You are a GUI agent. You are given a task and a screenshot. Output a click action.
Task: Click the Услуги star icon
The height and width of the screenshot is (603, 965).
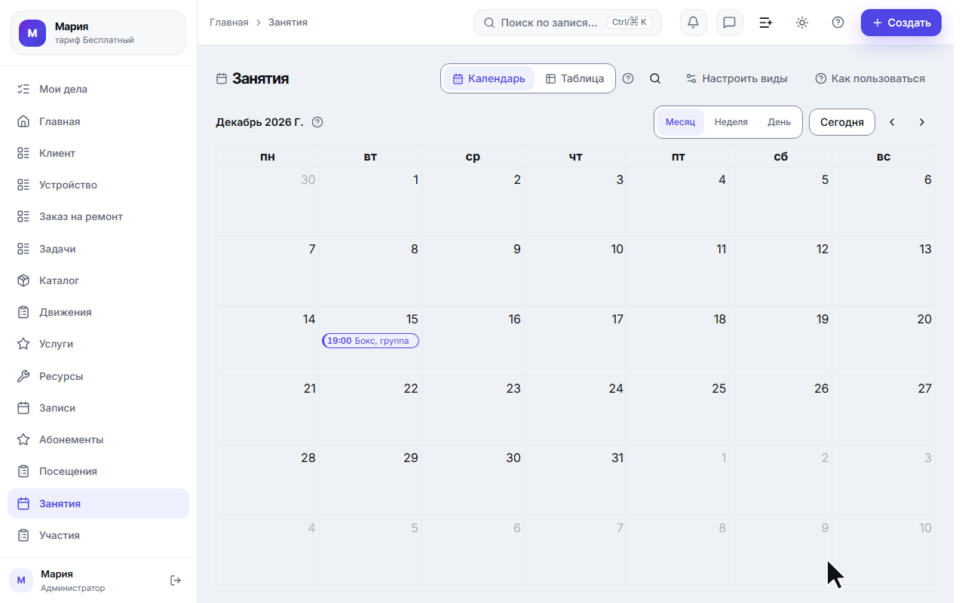click(x=23, y=344)
